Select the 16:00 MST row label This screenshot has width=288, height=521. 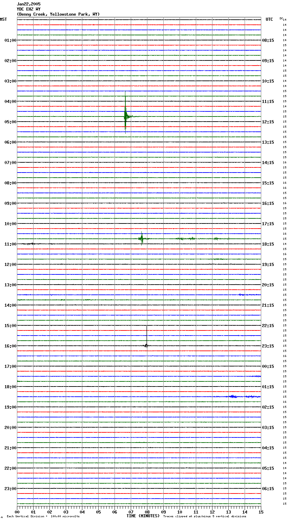[11, 346]
